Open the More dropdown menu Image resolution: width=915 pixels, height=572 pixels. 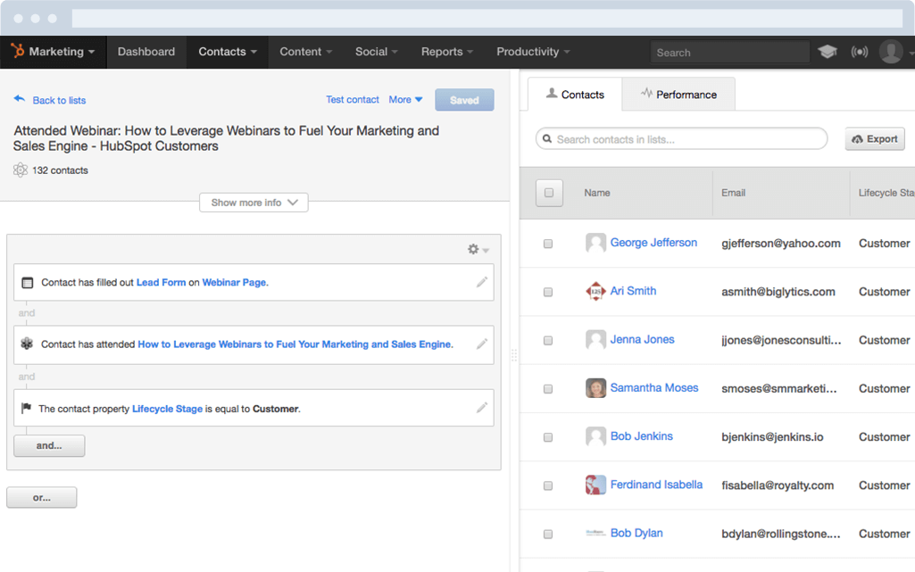click(x=405, y=100)
